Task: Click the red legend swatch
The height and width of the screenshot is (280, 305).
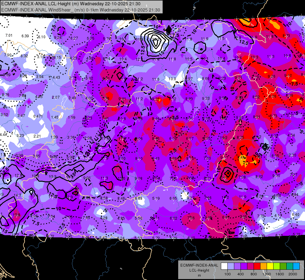Action: pyautogui.click(x=257, y=266)
